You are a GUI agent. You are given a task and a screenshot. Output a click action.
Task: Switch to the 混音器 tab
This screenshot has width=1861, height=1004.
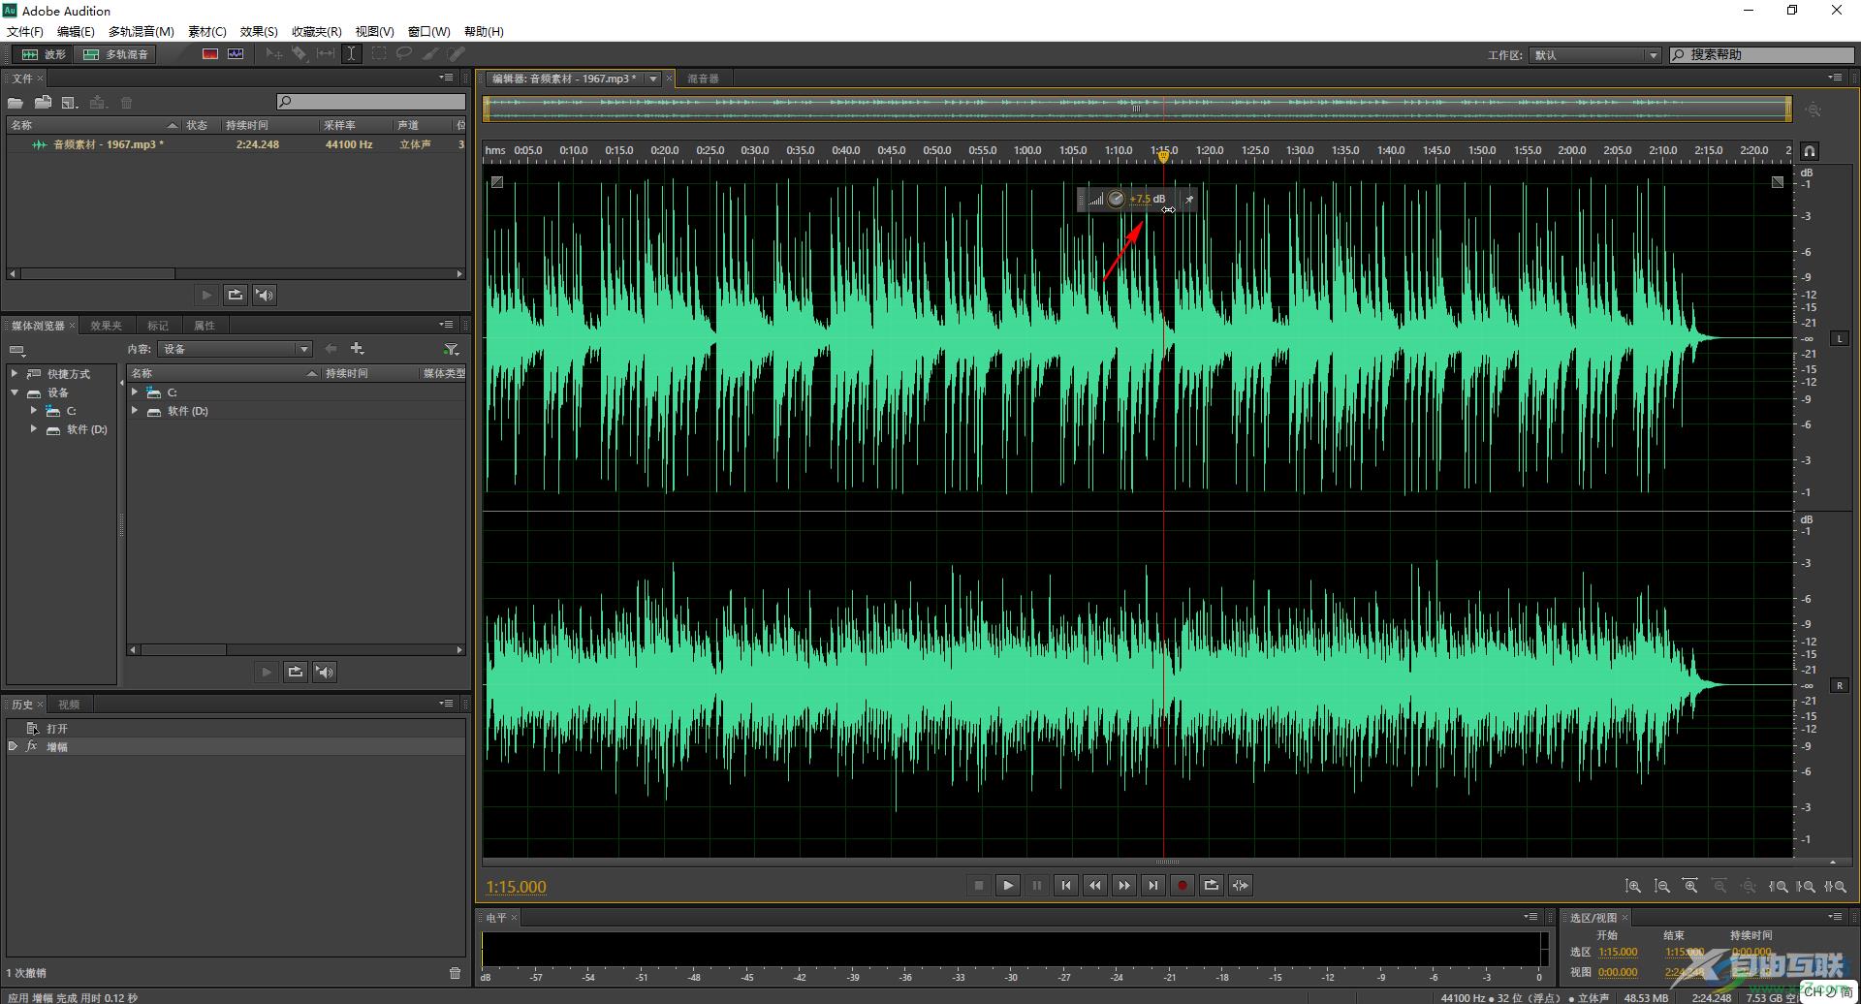703,78
